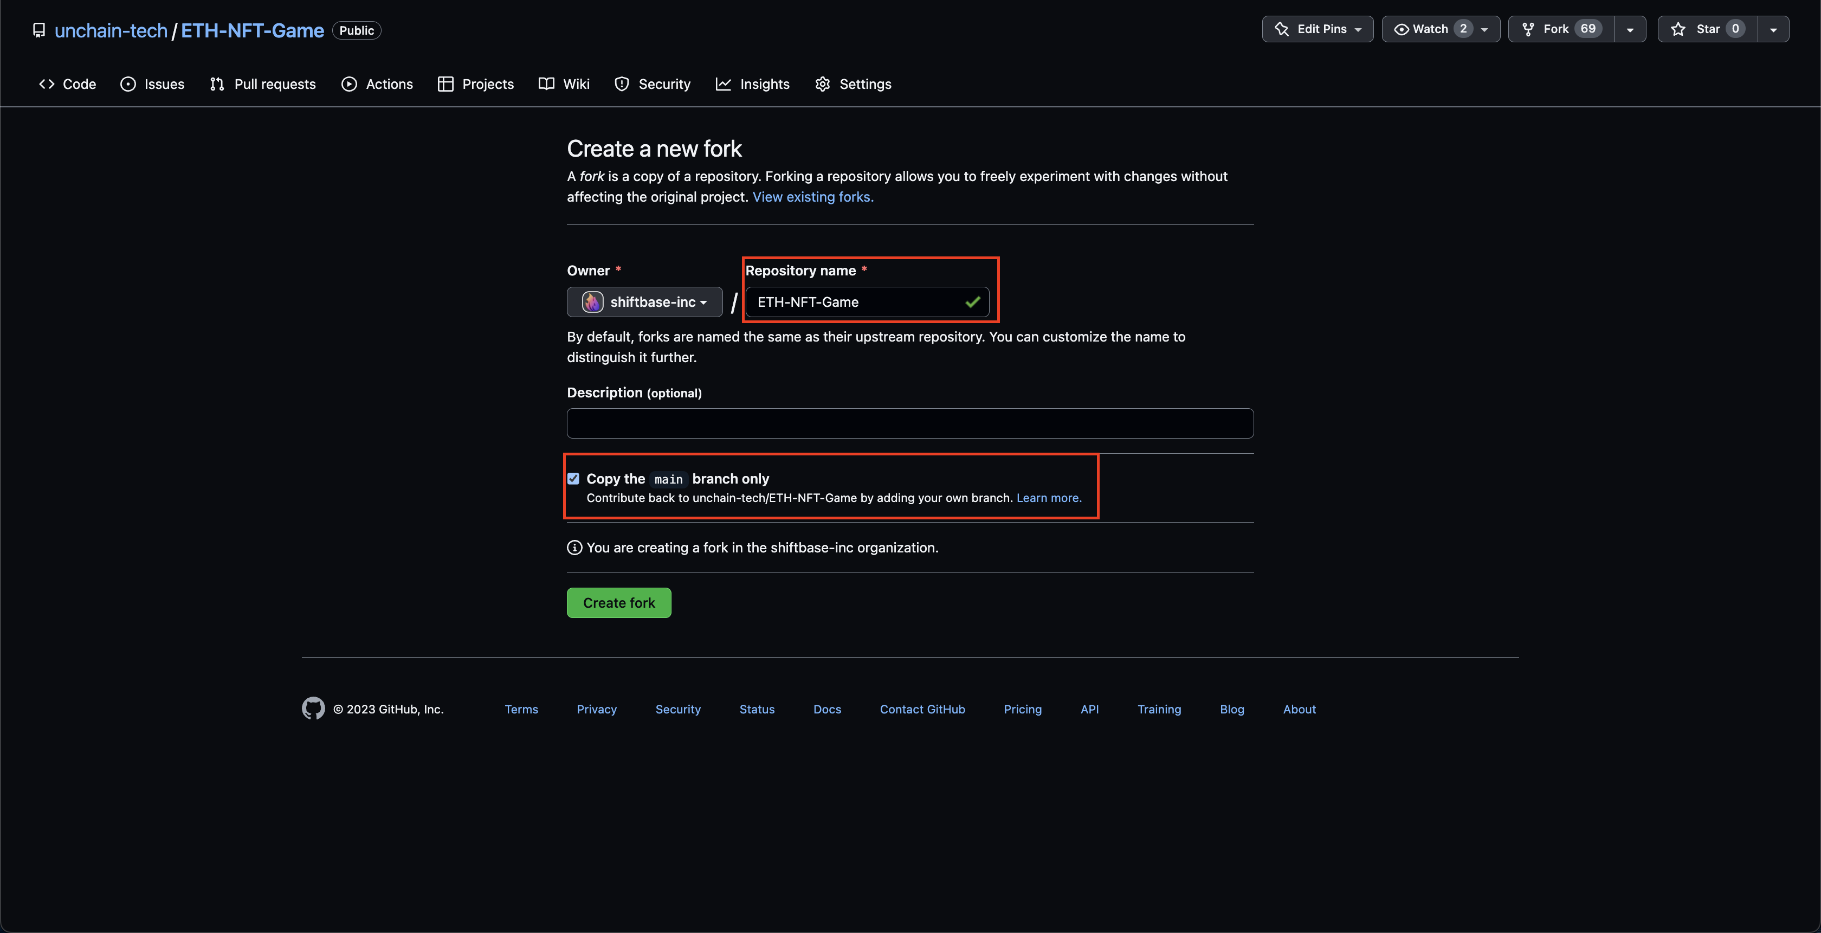Open the Projects tab
1821x933 pixels.
[476, 84]
